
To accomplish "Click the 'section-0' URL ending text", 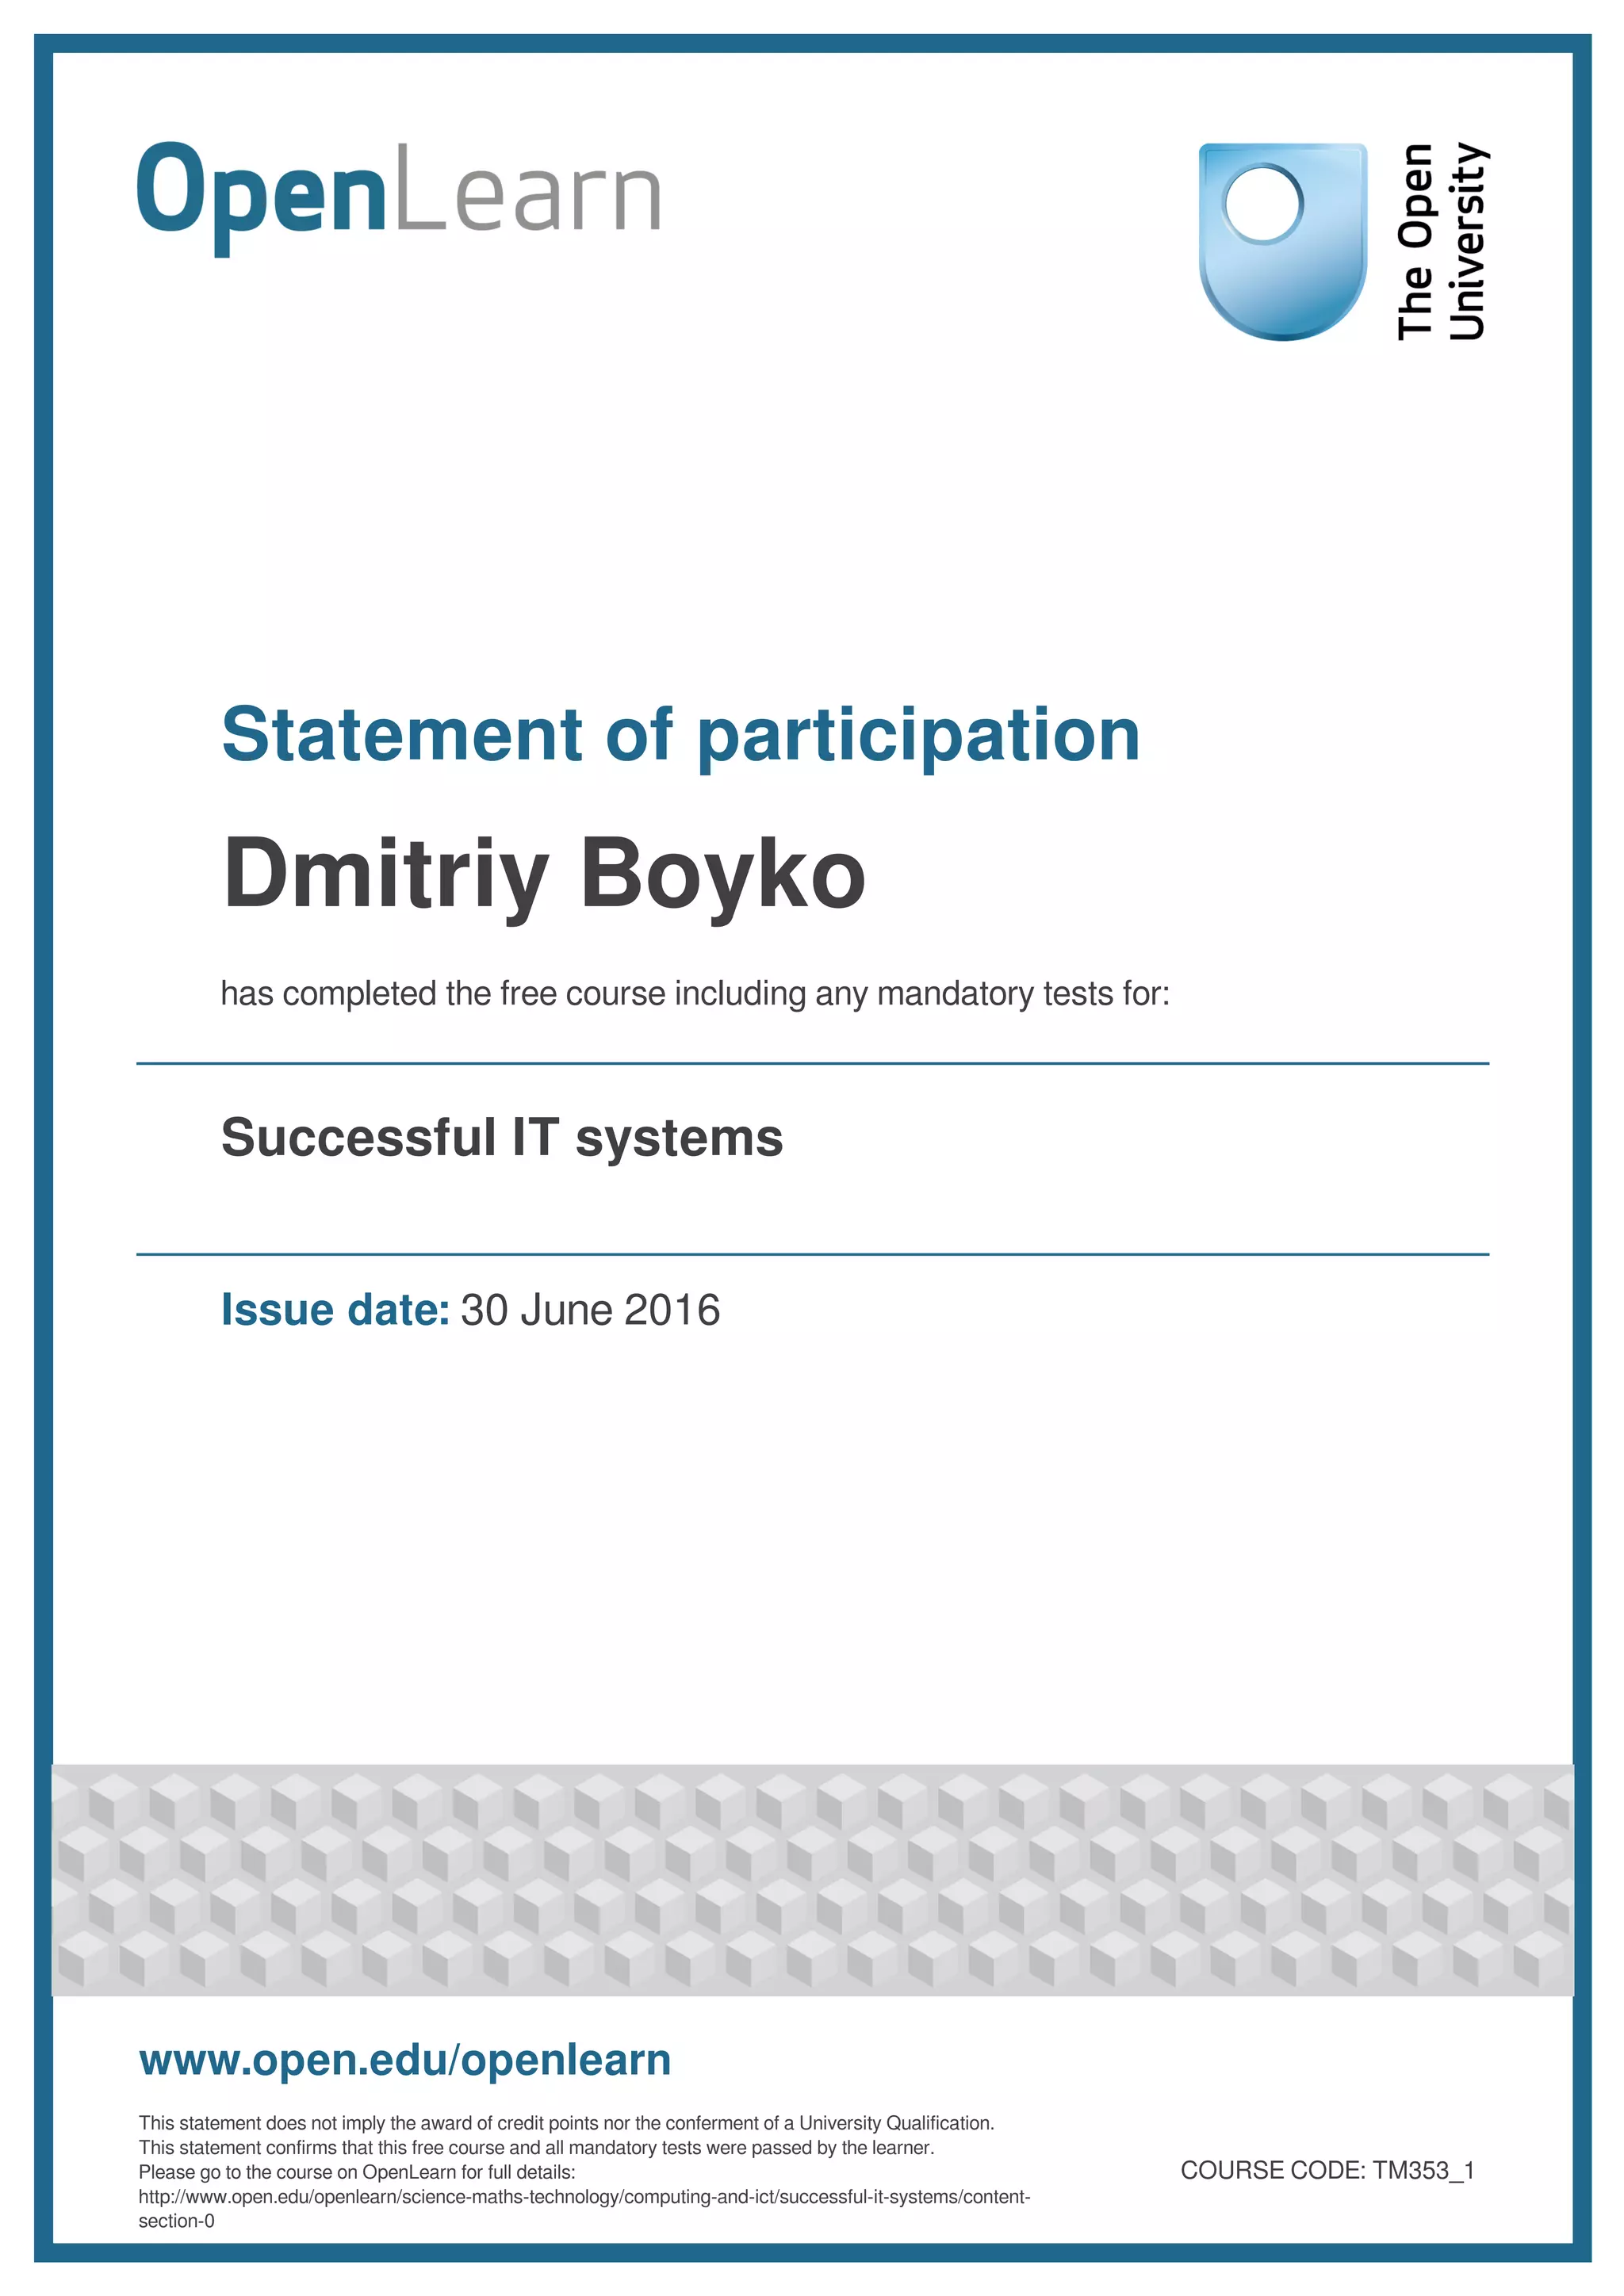I will [176, 2221].
